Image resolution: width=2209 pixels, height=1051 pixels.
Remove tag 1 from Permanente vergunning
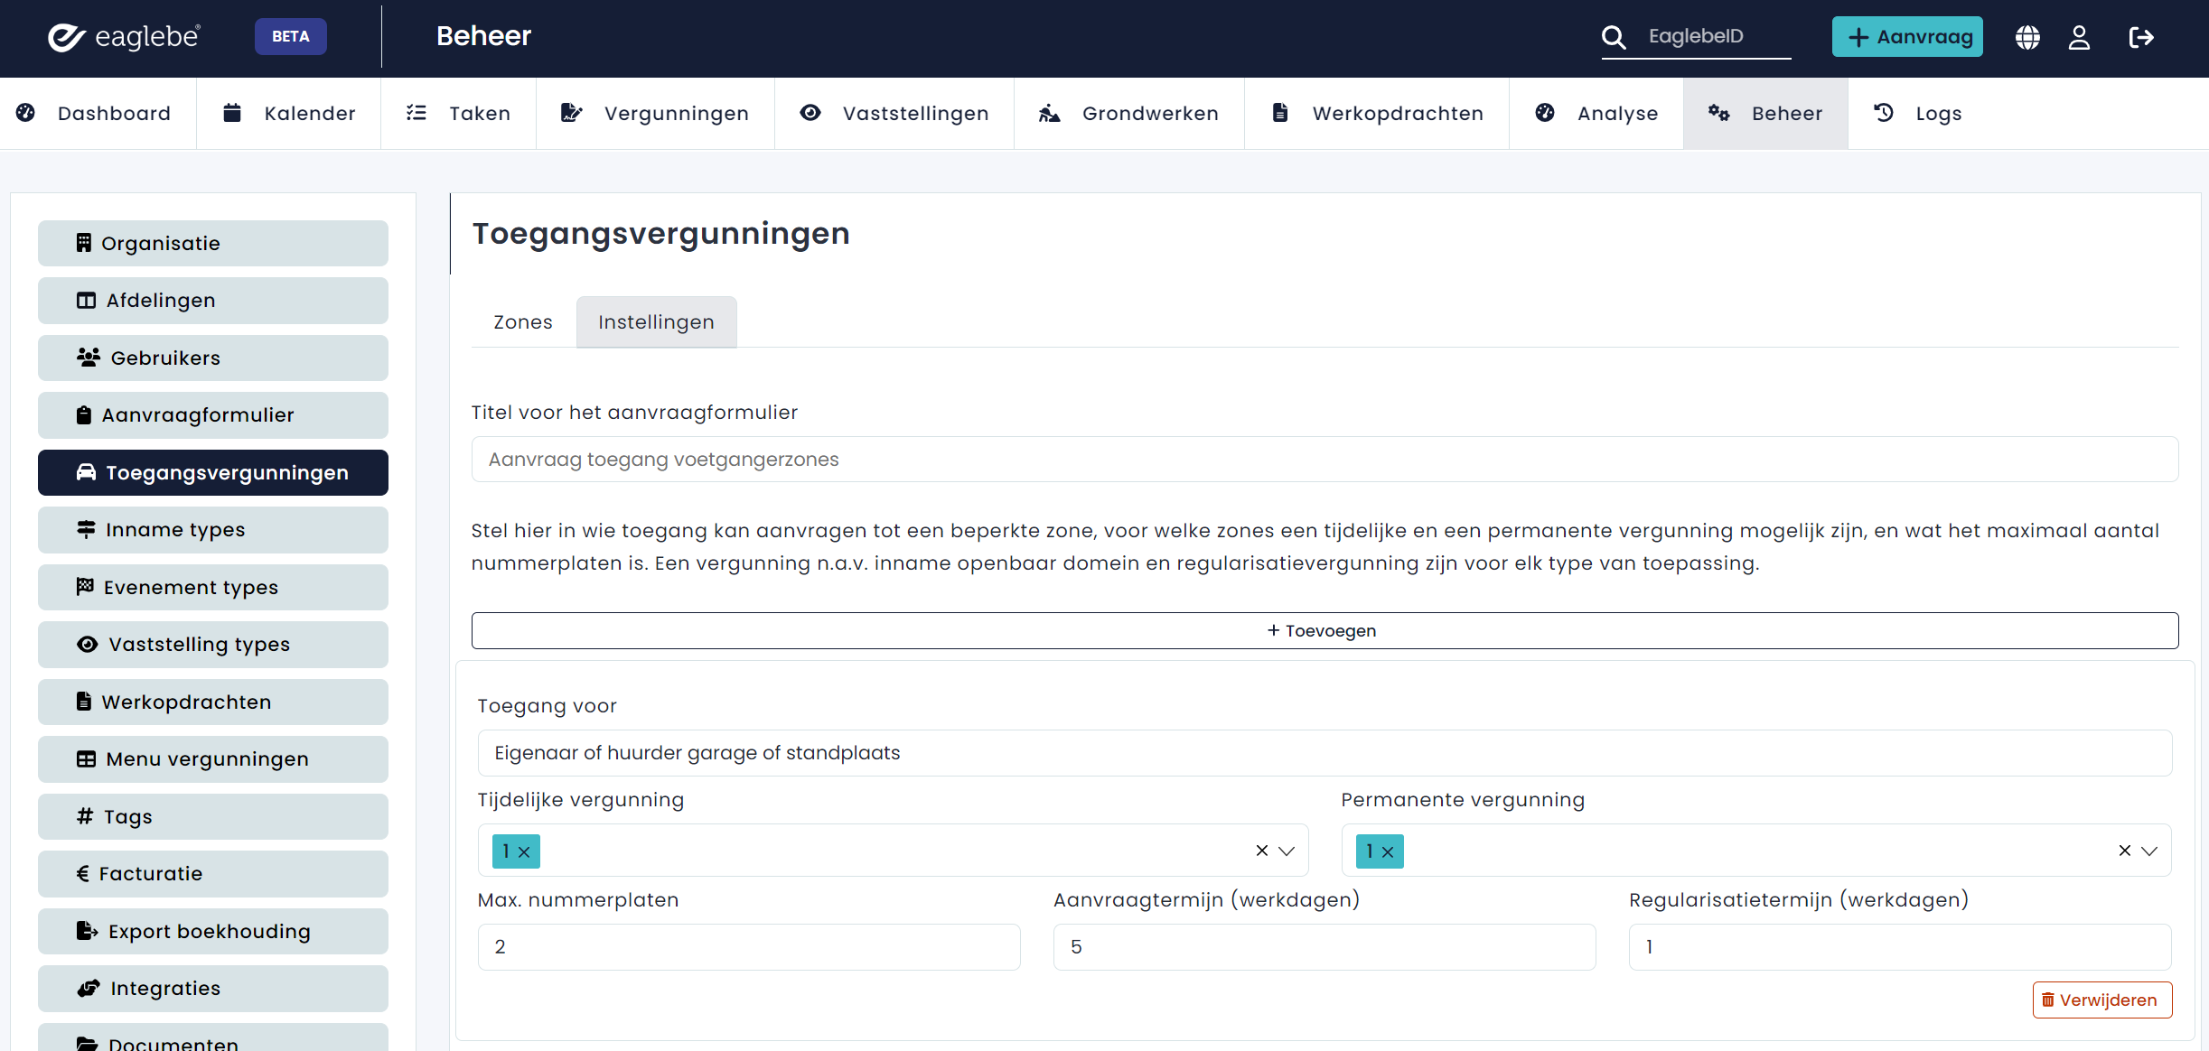tap(1388, 851)
